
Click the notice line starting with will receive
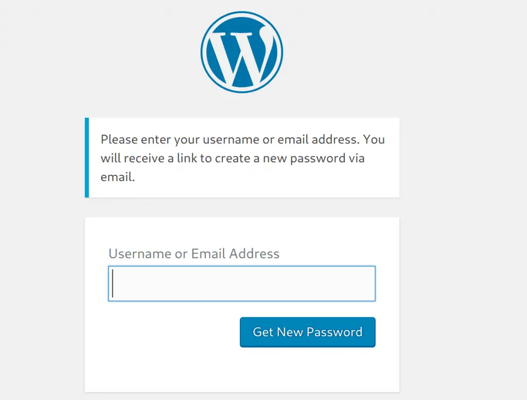(x=233, y=158)
